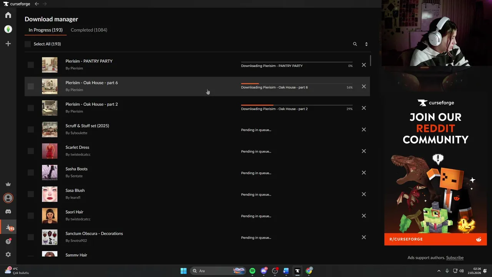Switch to In Progress (193) tab
492x277 pixels.
click(x=45, y=30)
